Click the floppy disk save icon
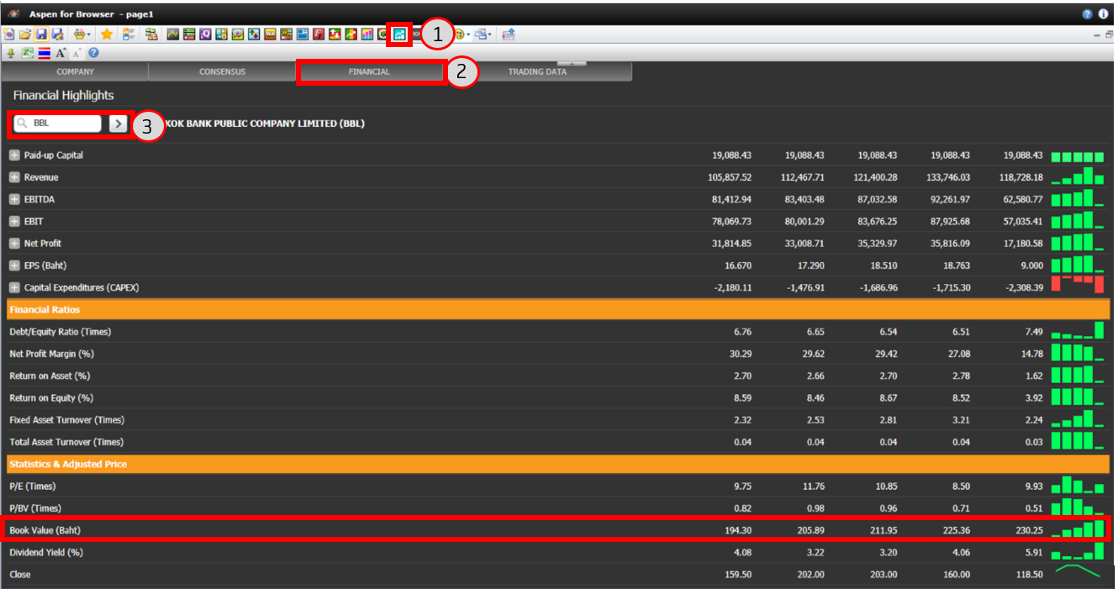Screen dimensions: 1118x589 click(41, 34)
